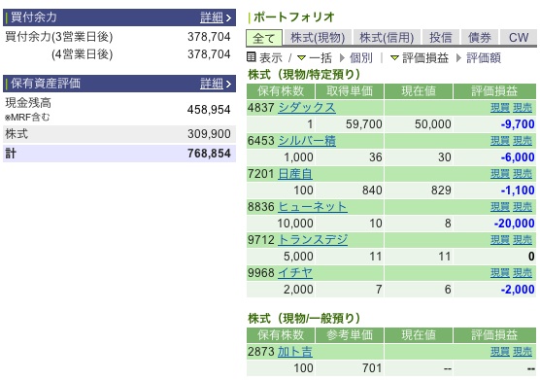Viewport: 540px width, 380px height.
Task: Click 現売 for 加ト吉
Action: tap(523, 352)
